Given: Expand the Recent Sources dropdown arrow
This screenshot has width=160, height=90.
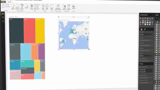Looking at the screenshot, I should click(19, 9).
